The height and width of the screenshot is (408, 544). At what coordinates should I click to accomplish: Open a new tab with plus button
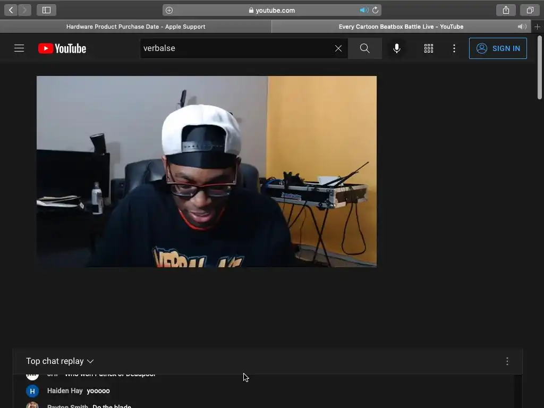tap(537, 27)
